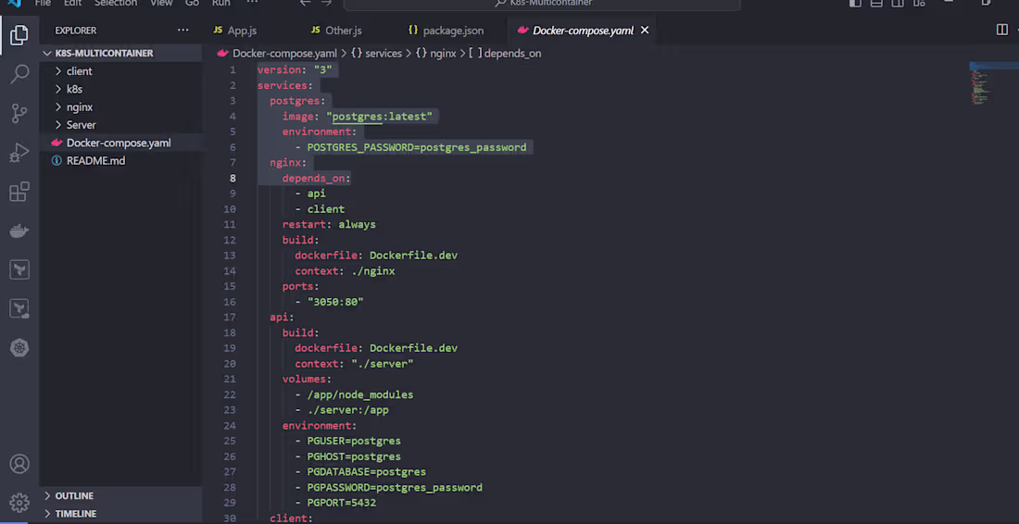Click the command center search box

[542, 4]
